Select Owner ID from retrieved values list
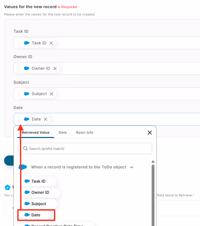The width and height of the screenshot is (200, 226). [x=40, y=193]
